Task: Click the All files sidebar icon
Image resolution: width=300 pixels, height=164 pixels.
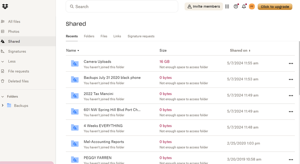Action: pos(3,21)
